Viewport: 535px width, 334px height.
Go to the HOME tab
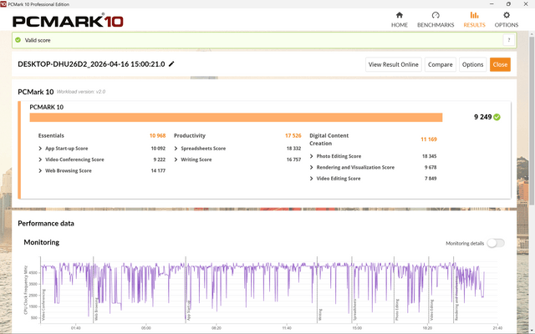point(400,20)
